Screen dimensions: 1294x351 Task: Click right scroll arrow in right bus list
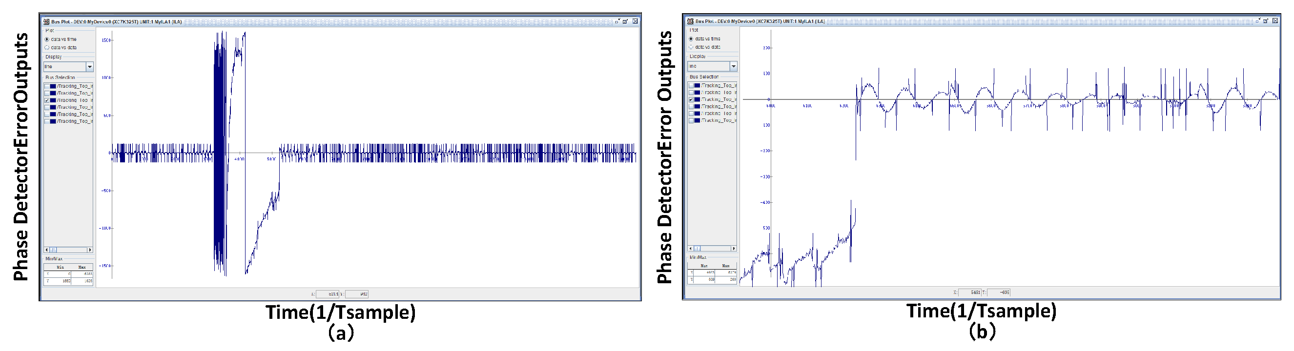(734, 248)
